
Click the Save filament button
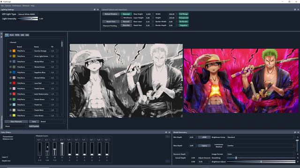[x=34, y=121]
